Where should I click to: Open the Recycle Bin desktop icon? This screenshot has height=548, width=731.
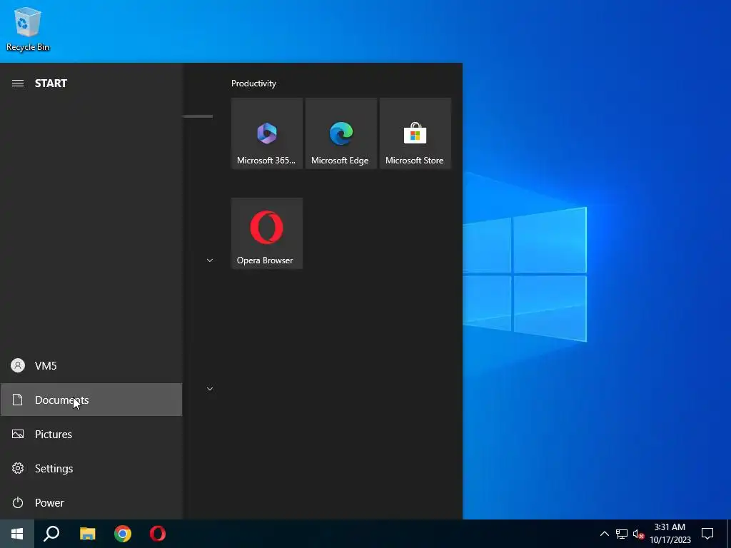coord(28,29)
